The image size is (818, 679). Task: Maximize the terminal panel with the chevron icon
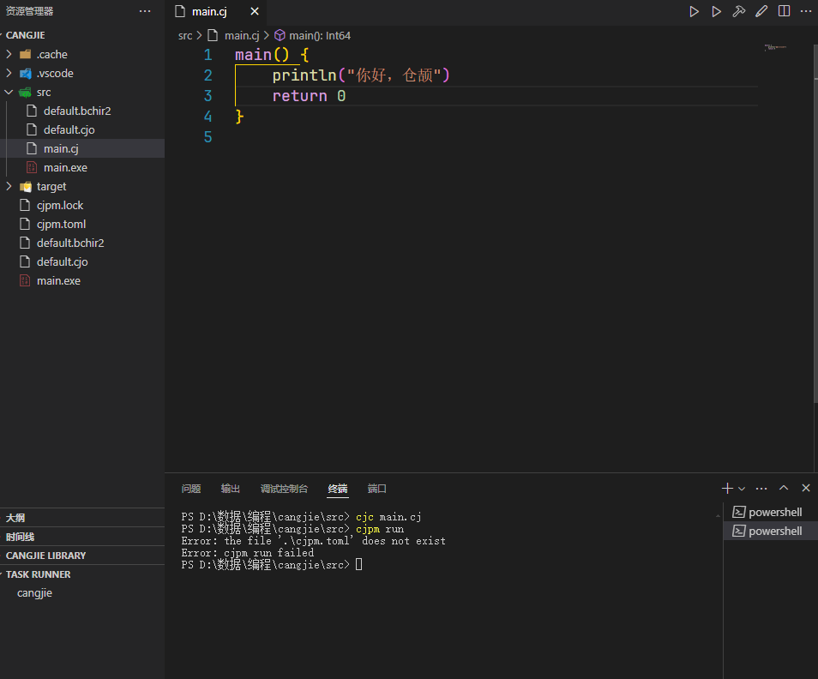click(x=783, y=488)
